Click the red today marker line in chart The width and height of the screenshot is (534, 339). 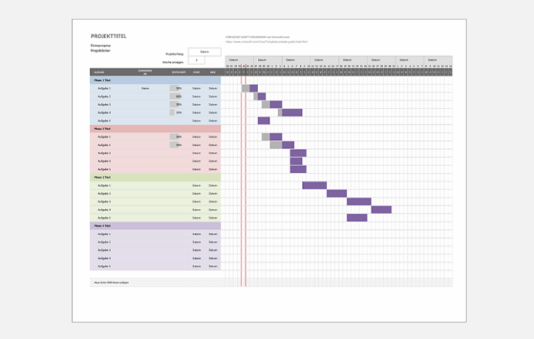point(242,180)
